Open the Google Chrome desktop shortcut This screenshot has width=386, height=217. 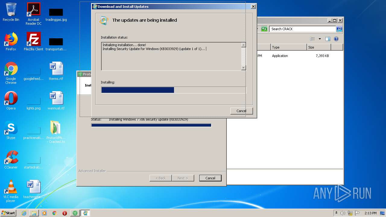[11, 73]
